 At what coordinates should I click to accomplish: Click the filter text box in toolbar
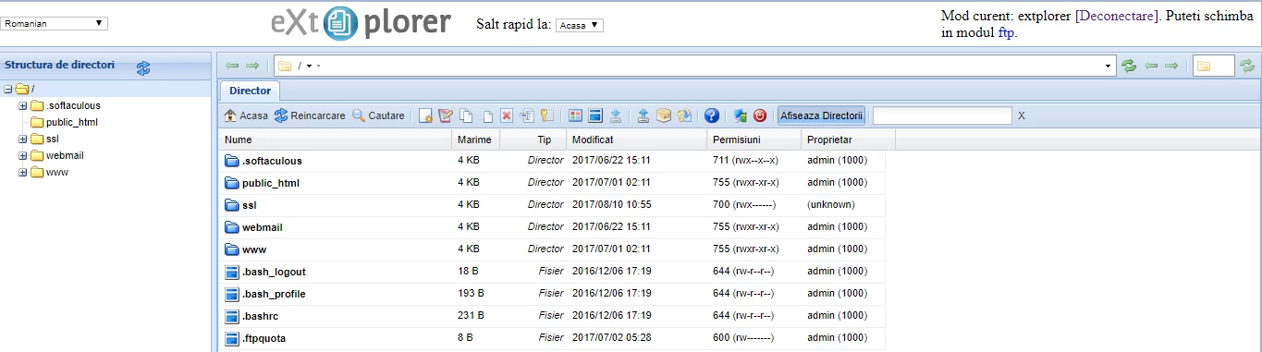[942, 115]
